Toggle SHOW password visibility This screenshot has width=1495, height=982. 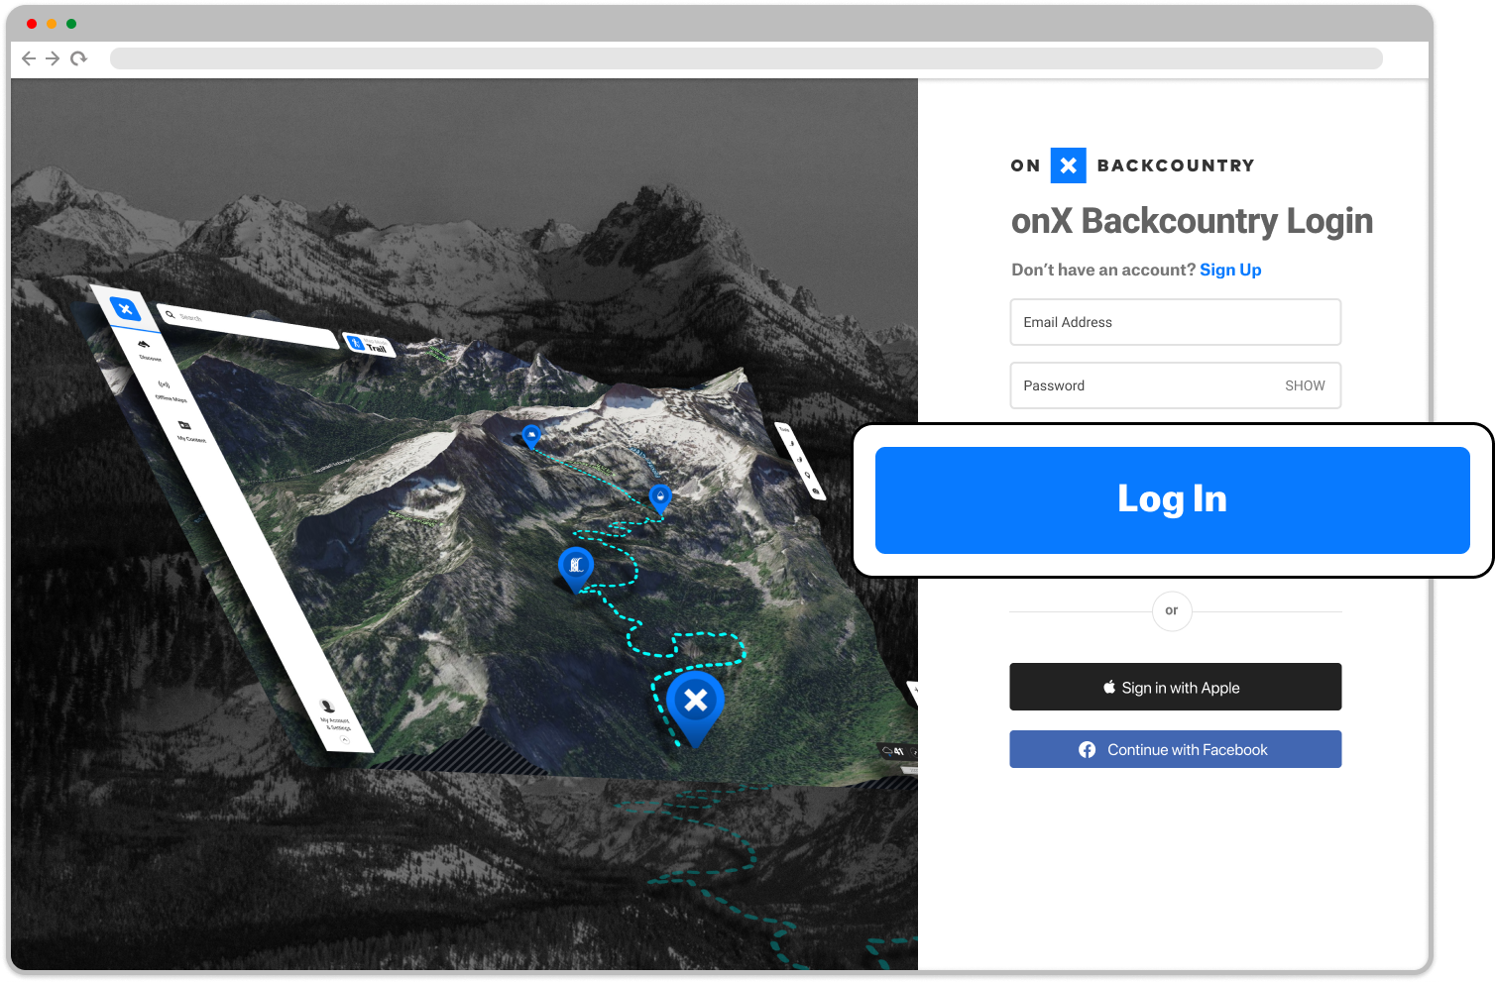tap(1305, 385)
